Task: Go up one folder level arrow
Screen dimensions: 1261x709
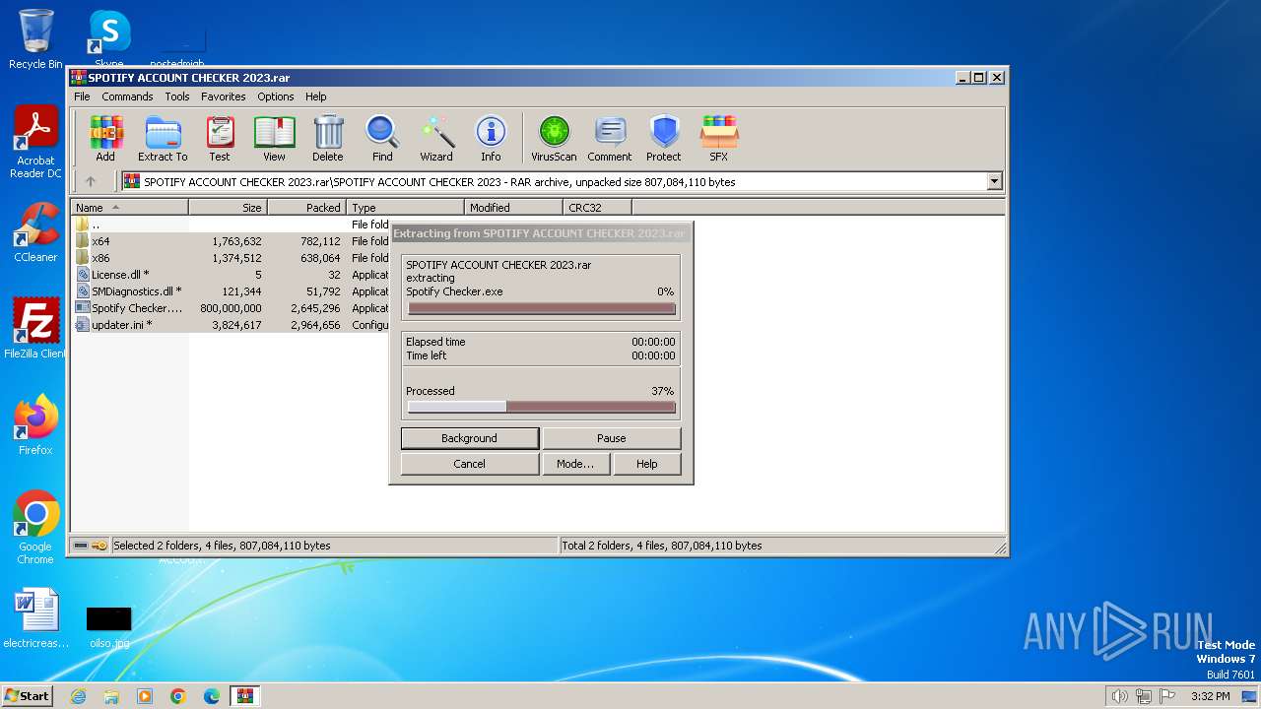Action: click(91, 181)
